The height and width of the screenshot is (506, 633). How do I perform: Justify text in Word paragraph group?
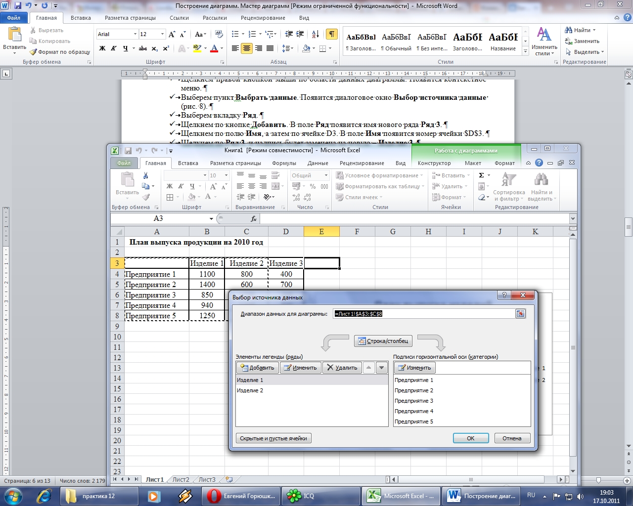coord(270,48)
